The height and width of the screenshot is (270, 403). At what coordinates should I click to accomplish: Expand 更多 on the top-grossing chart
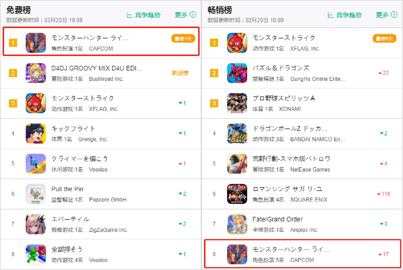[386, 15]
